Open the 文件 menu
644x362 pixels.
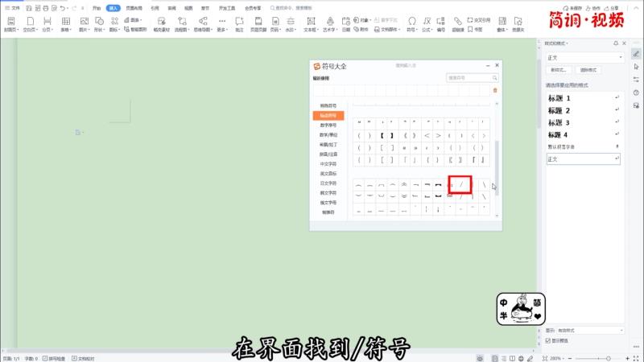click(14, 7)
